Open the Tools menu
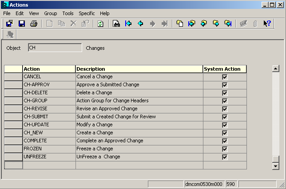The image size is (286, 189). pyautogui.click(x=68, y=13)
